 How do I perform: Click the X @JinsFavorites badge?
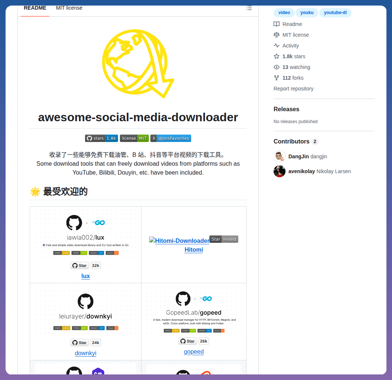(171, 138)
